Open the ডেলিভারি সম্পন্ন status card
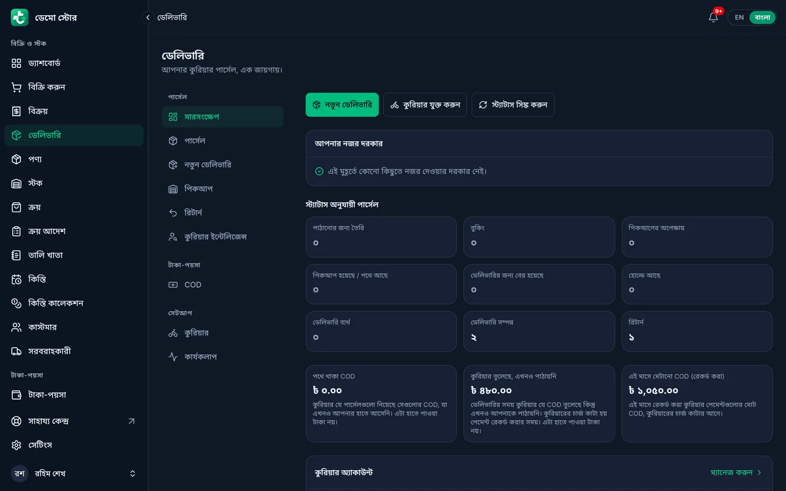 point(539,331)
